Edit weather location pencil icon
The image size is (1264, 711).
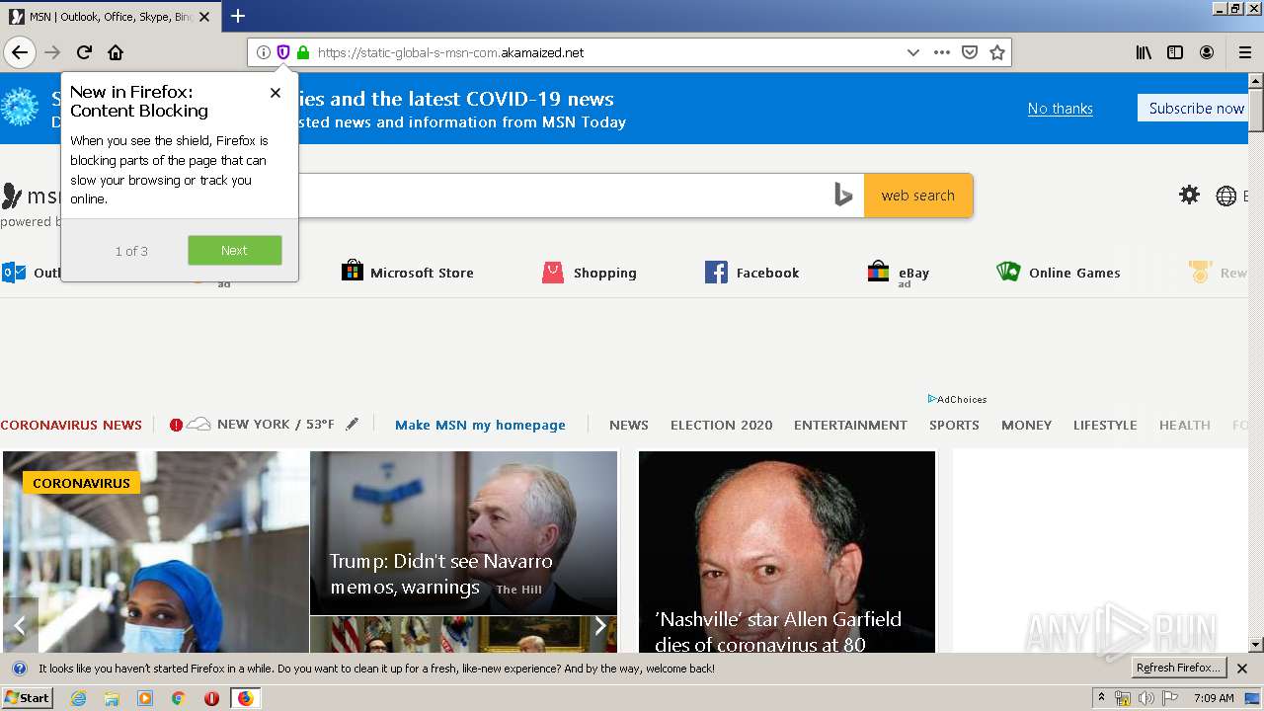coord(353,424)
